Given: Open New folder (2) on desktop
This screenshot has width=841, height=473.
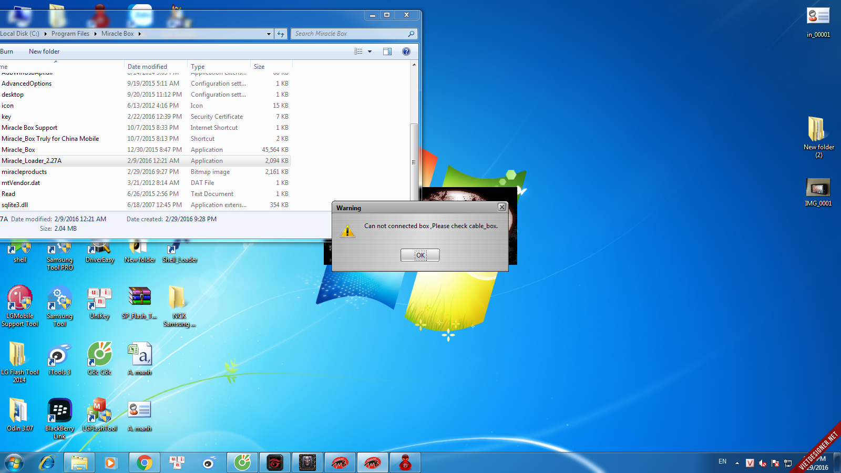Looking at the screenshot, I should 818,137.
